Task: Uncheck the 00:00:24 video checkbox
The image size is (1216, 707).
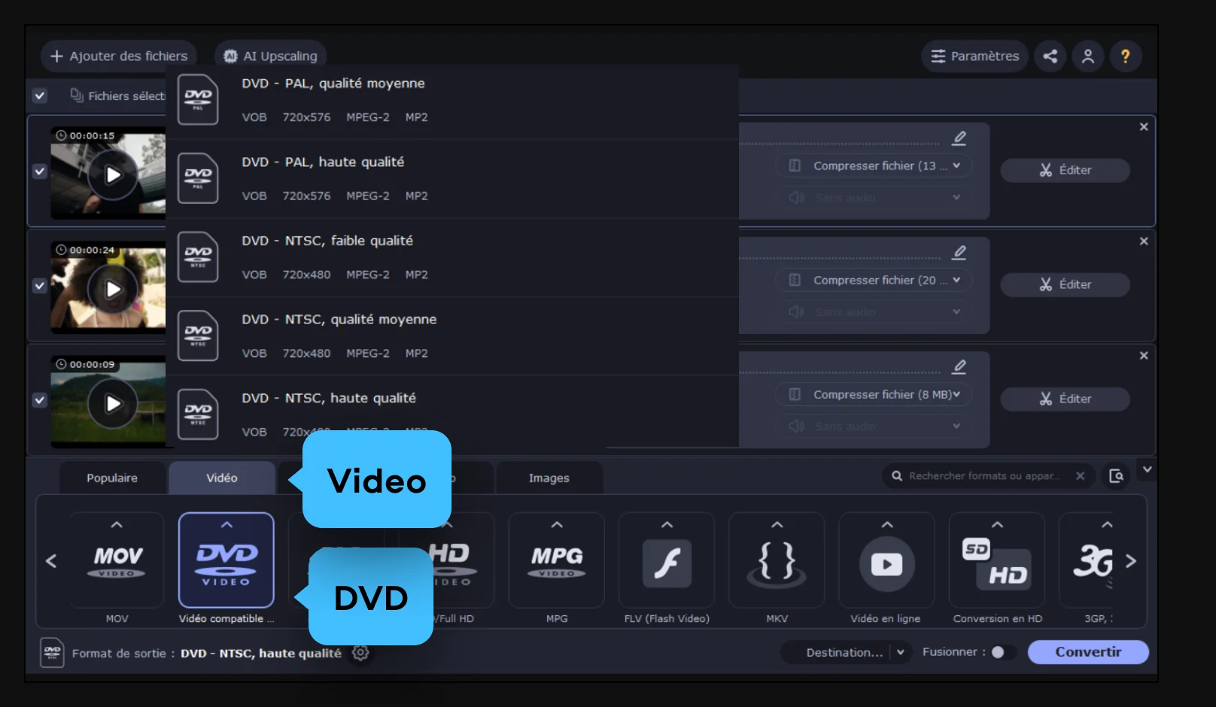Action: (x=40, y=286)
